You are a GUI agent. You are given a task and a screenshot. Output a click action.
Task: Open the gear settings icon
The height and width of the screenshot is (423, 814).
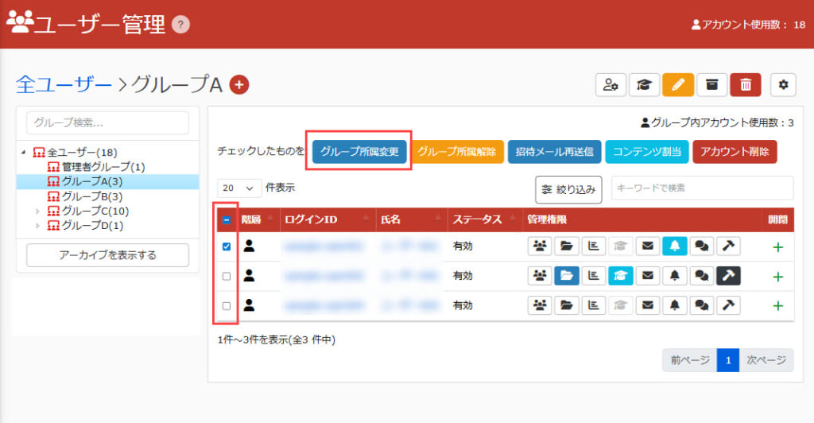coord(783,85)
